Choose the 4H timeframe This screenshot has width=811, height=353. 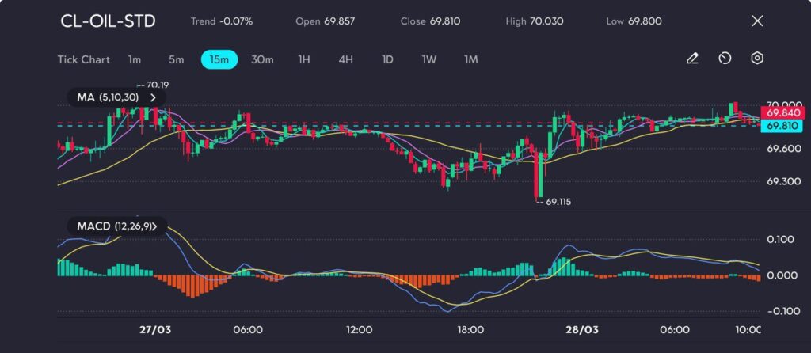[x=345, y=59]
